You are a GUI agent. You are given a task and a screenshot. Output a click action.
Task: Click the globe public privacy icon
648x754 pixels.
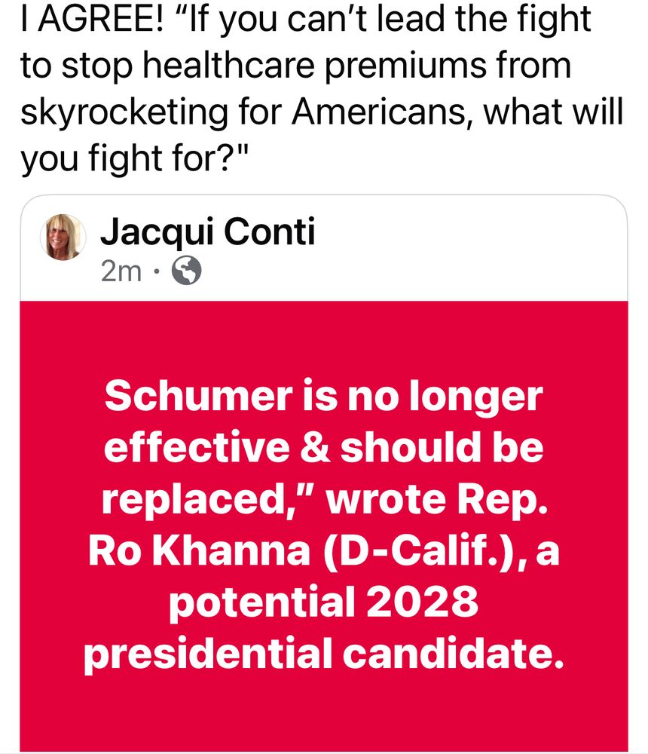[x=188, y=271]
